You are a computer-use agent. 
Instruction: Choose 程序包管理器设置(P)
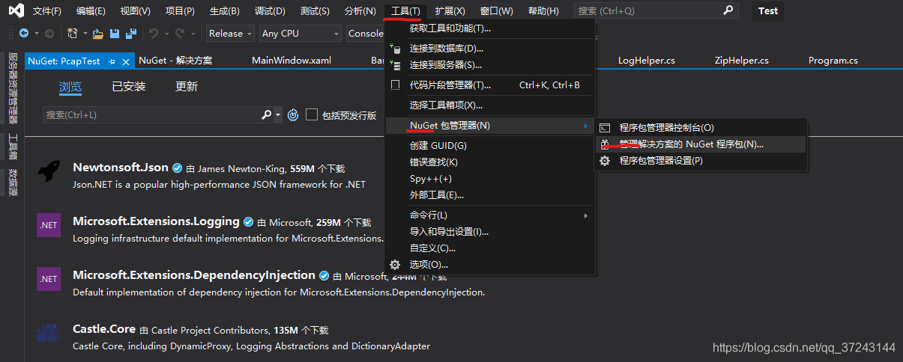coord(701,161)
